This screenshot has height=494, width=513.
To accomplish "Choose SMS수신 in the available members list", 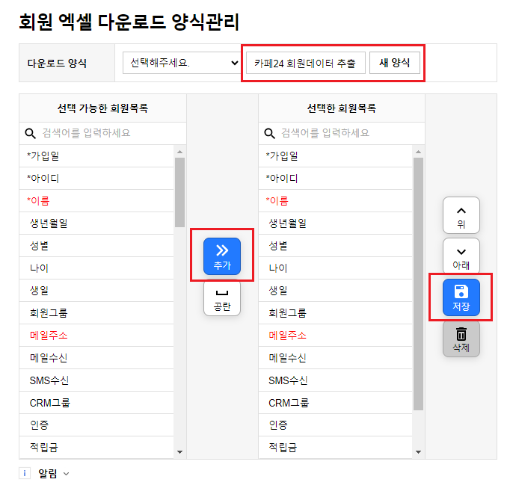I will coord(96,380).
